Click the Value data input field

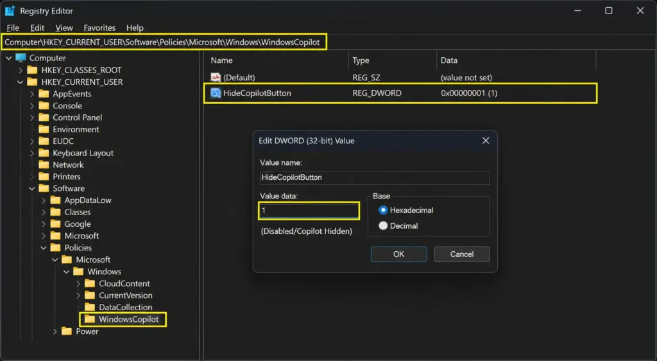coord(309,211)
